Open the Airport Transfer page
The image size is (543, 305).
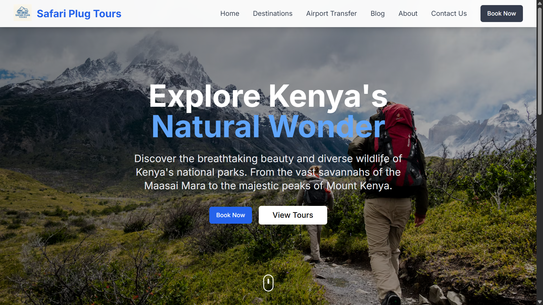pos(331,13)
